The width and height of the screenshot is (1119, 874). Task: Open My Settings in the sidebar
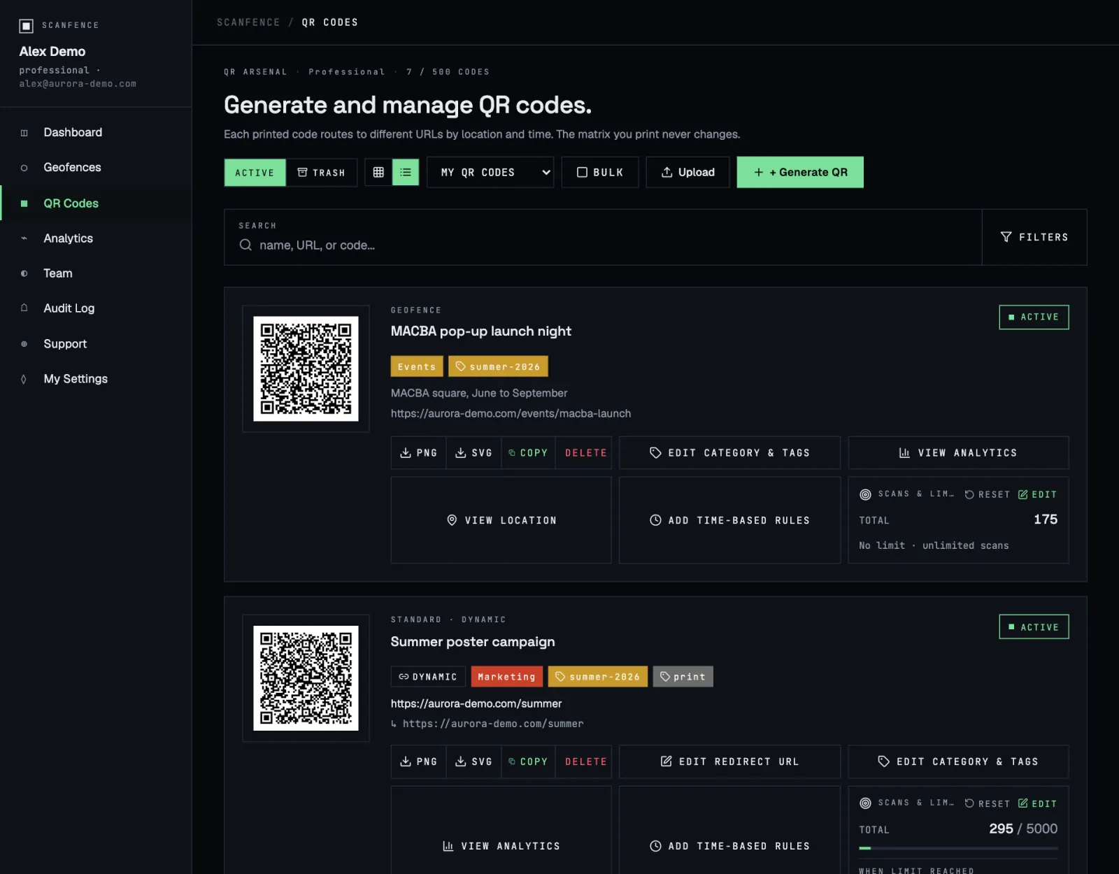[96, 379]
